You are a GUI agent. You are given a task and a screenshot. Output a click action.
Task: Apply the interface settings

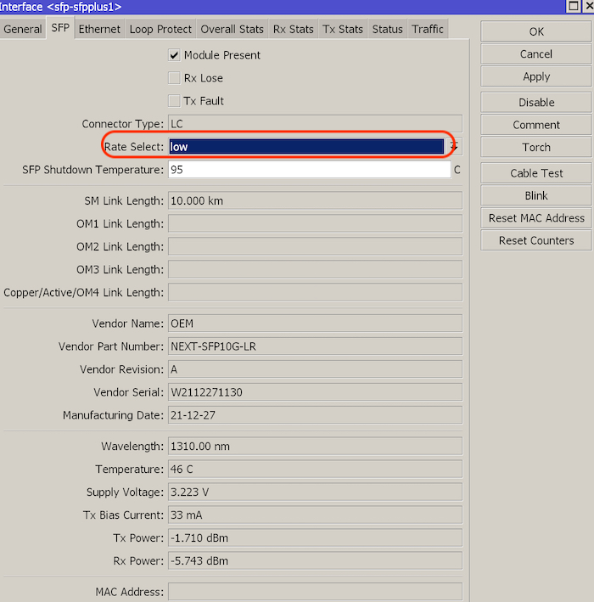point(536,76)
